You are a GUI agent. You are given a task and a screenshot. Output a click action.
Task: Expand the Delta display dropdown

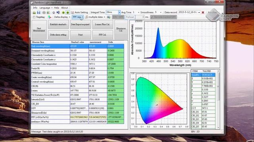70,17
